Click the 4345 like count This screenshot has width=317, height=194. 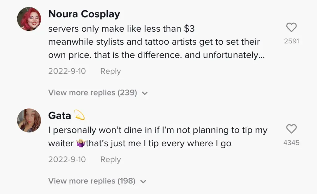[x=291, y=143]
